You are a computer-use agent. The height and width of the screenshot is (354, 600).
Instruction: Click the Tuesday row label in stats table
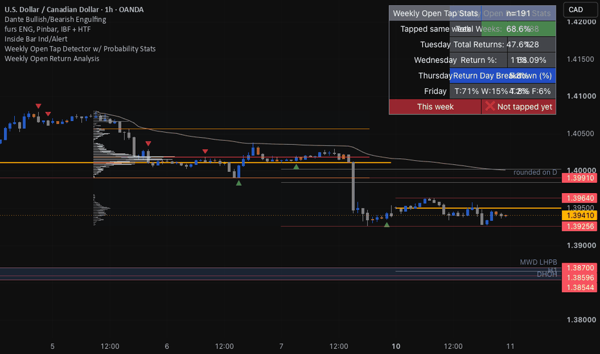(x=435, y=44)
